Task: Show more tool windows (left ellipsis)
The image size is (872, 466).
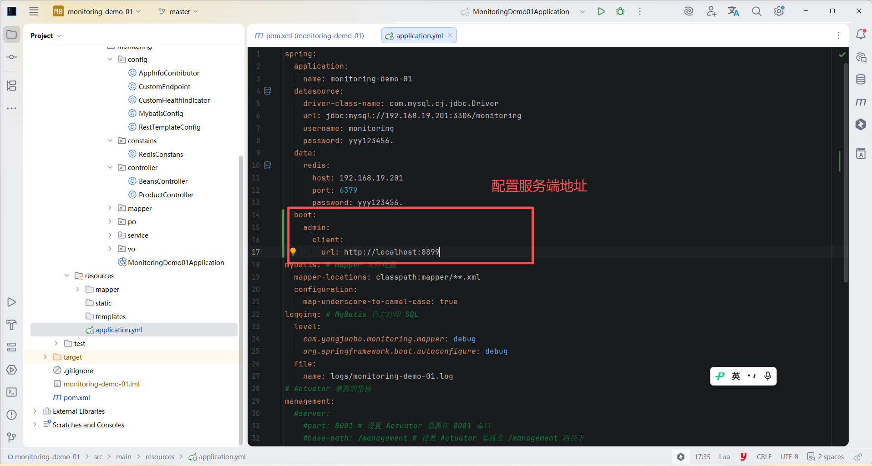Action: [x=12, y=108]
